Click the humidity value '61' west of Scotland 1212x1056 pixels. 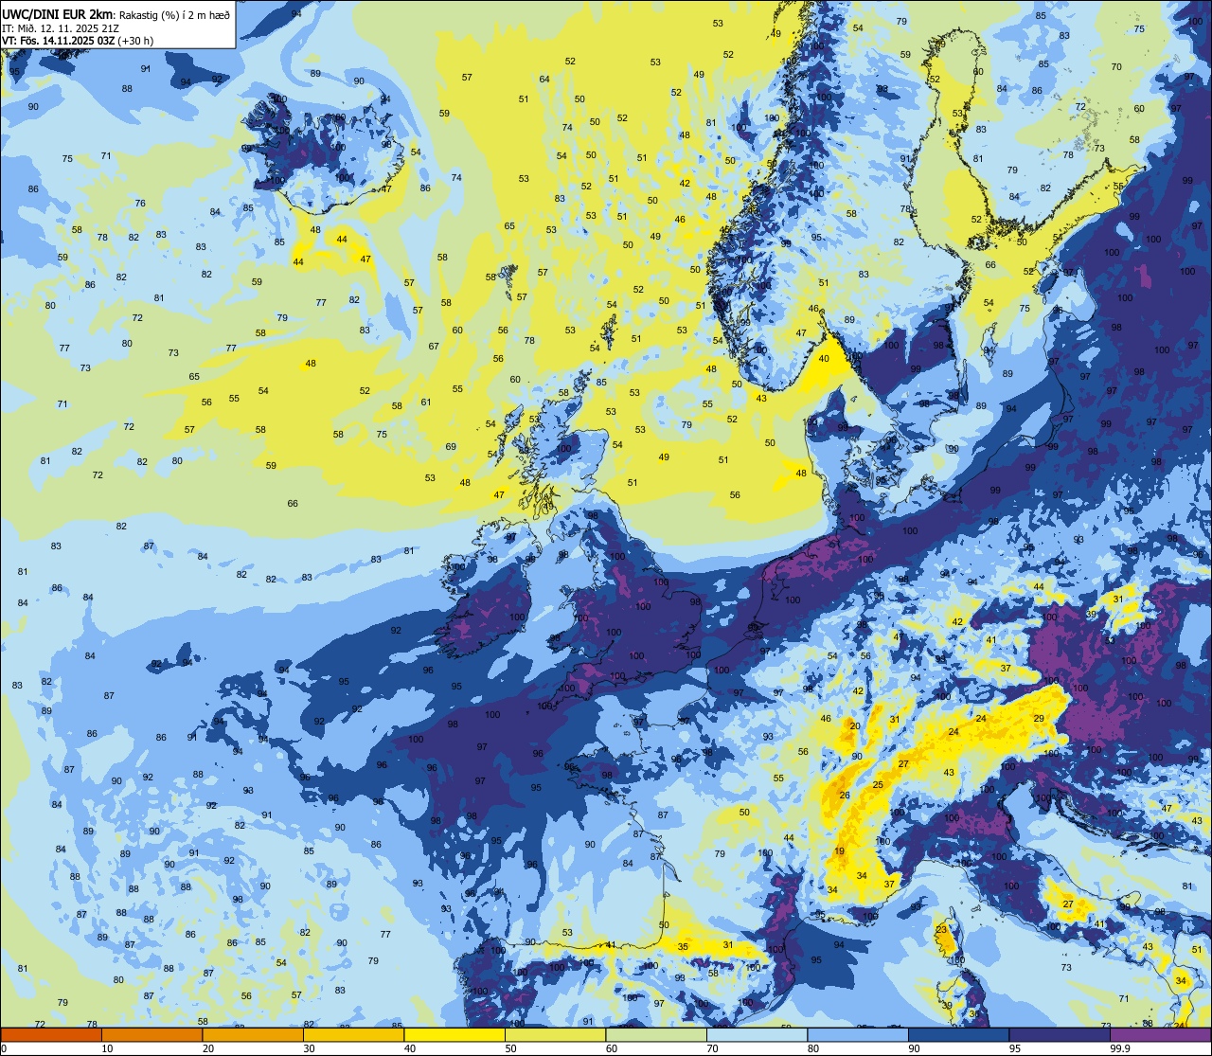(x=426, y=402)
